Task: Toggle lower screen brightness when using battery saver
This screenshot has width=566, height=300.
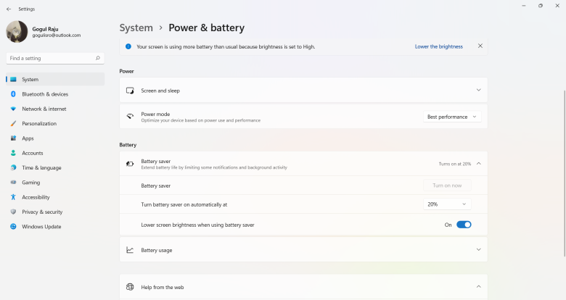Action: [x=464, y=225]
